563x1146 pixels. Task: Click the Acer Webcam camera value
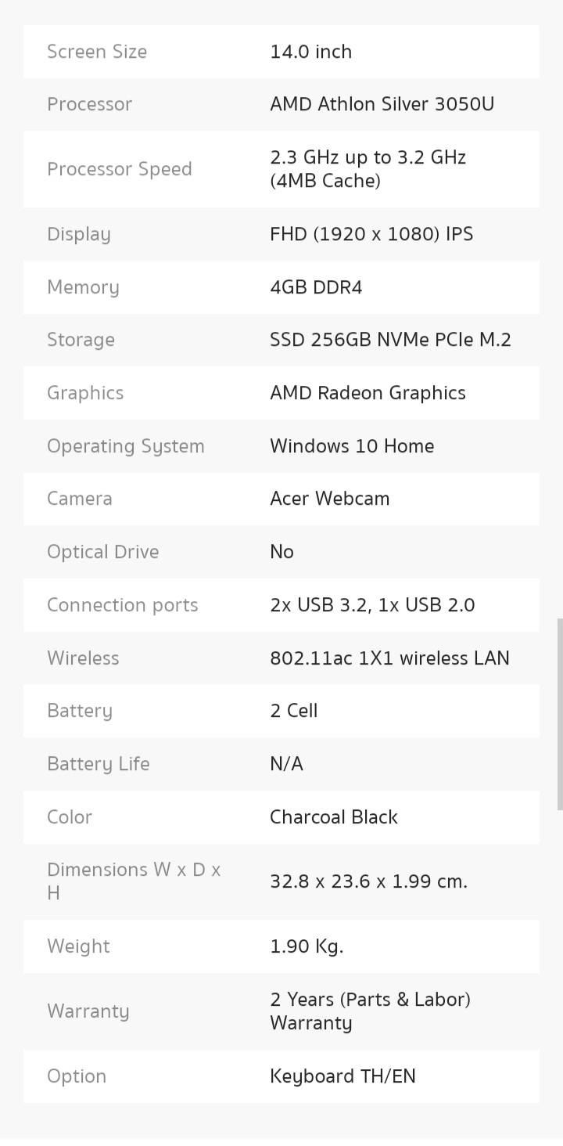329,499
